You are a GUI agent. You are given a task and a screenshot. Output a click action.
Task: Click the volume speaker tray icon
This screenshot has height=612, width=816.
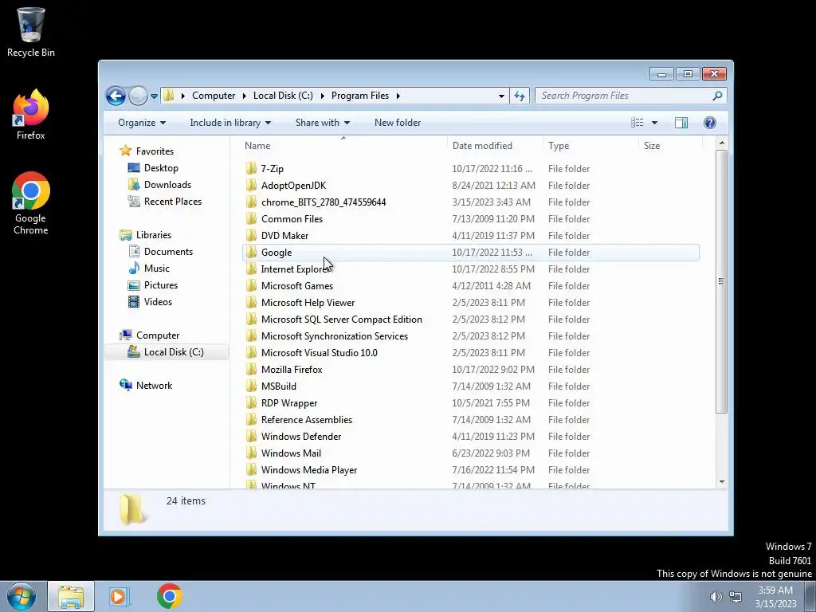(716, 597)
